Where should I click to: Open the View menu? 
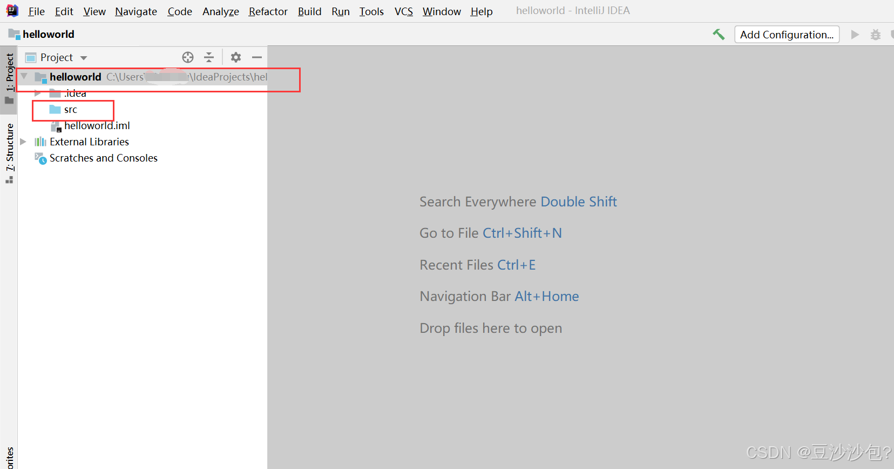point(94,11)
